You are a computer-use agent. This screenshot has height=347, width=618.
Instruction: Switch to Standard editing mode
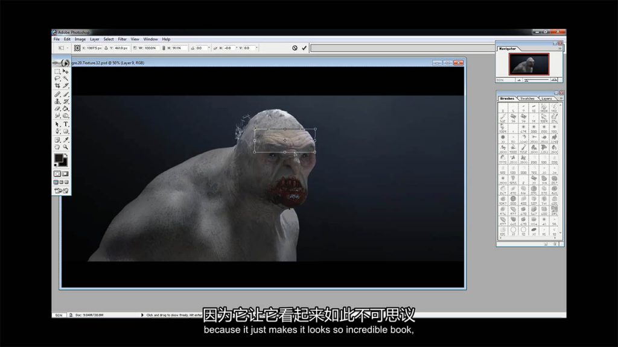[57, 174]
